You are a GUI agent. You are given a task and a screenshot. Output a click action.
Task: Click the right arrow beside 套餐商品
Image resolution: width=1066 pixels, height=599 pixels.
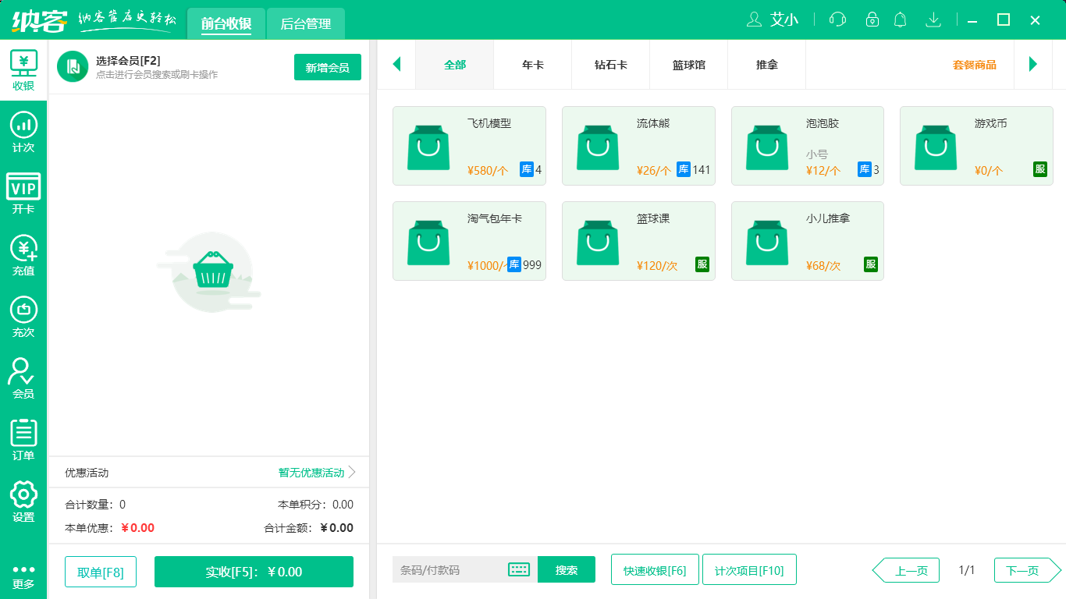pos(1032,65)
